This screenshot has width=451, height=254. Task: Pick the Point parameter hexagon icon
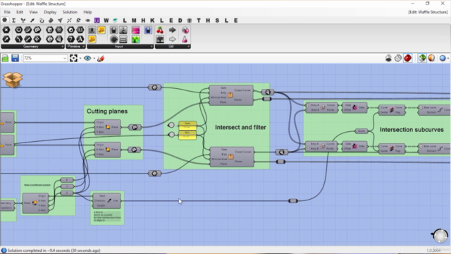pos(6,30)
